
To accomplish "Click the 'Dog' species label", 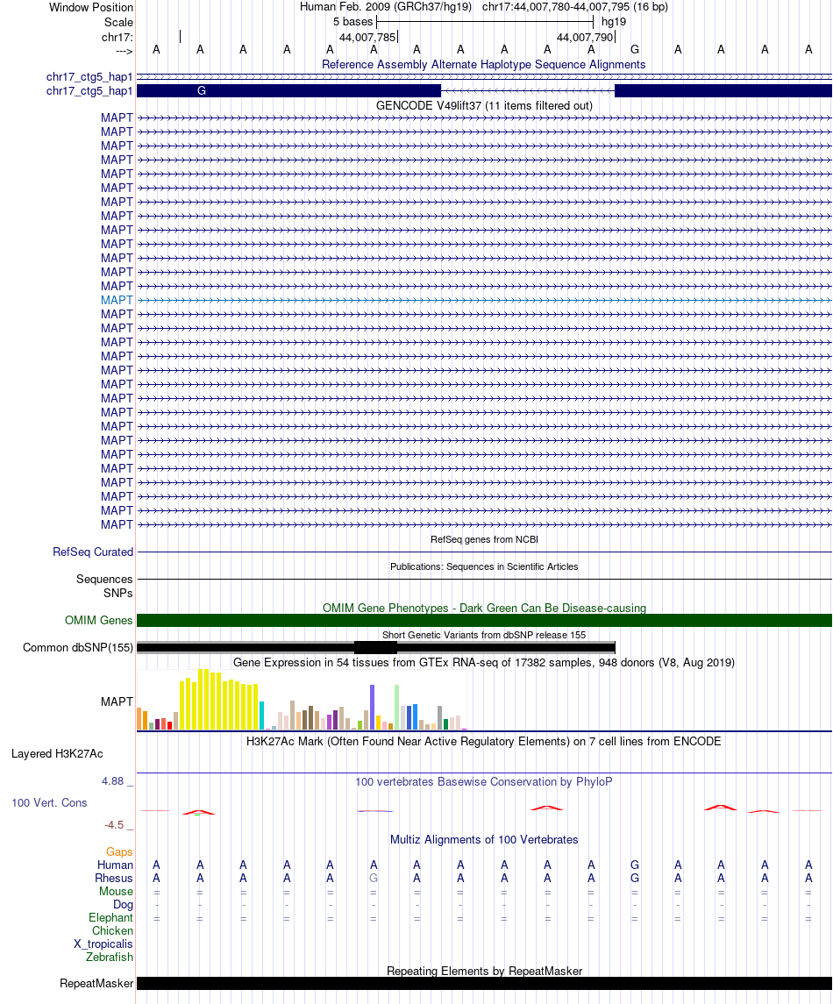I will [x=123, y=904].
